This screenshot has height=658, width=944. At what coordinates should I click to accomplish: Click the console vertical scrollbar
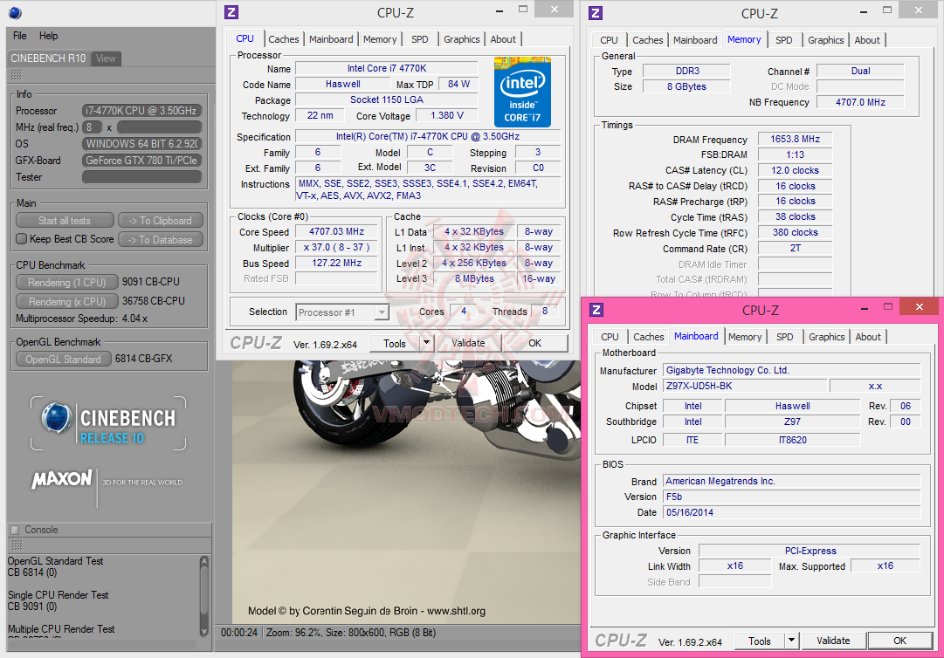tap(204, 596)
